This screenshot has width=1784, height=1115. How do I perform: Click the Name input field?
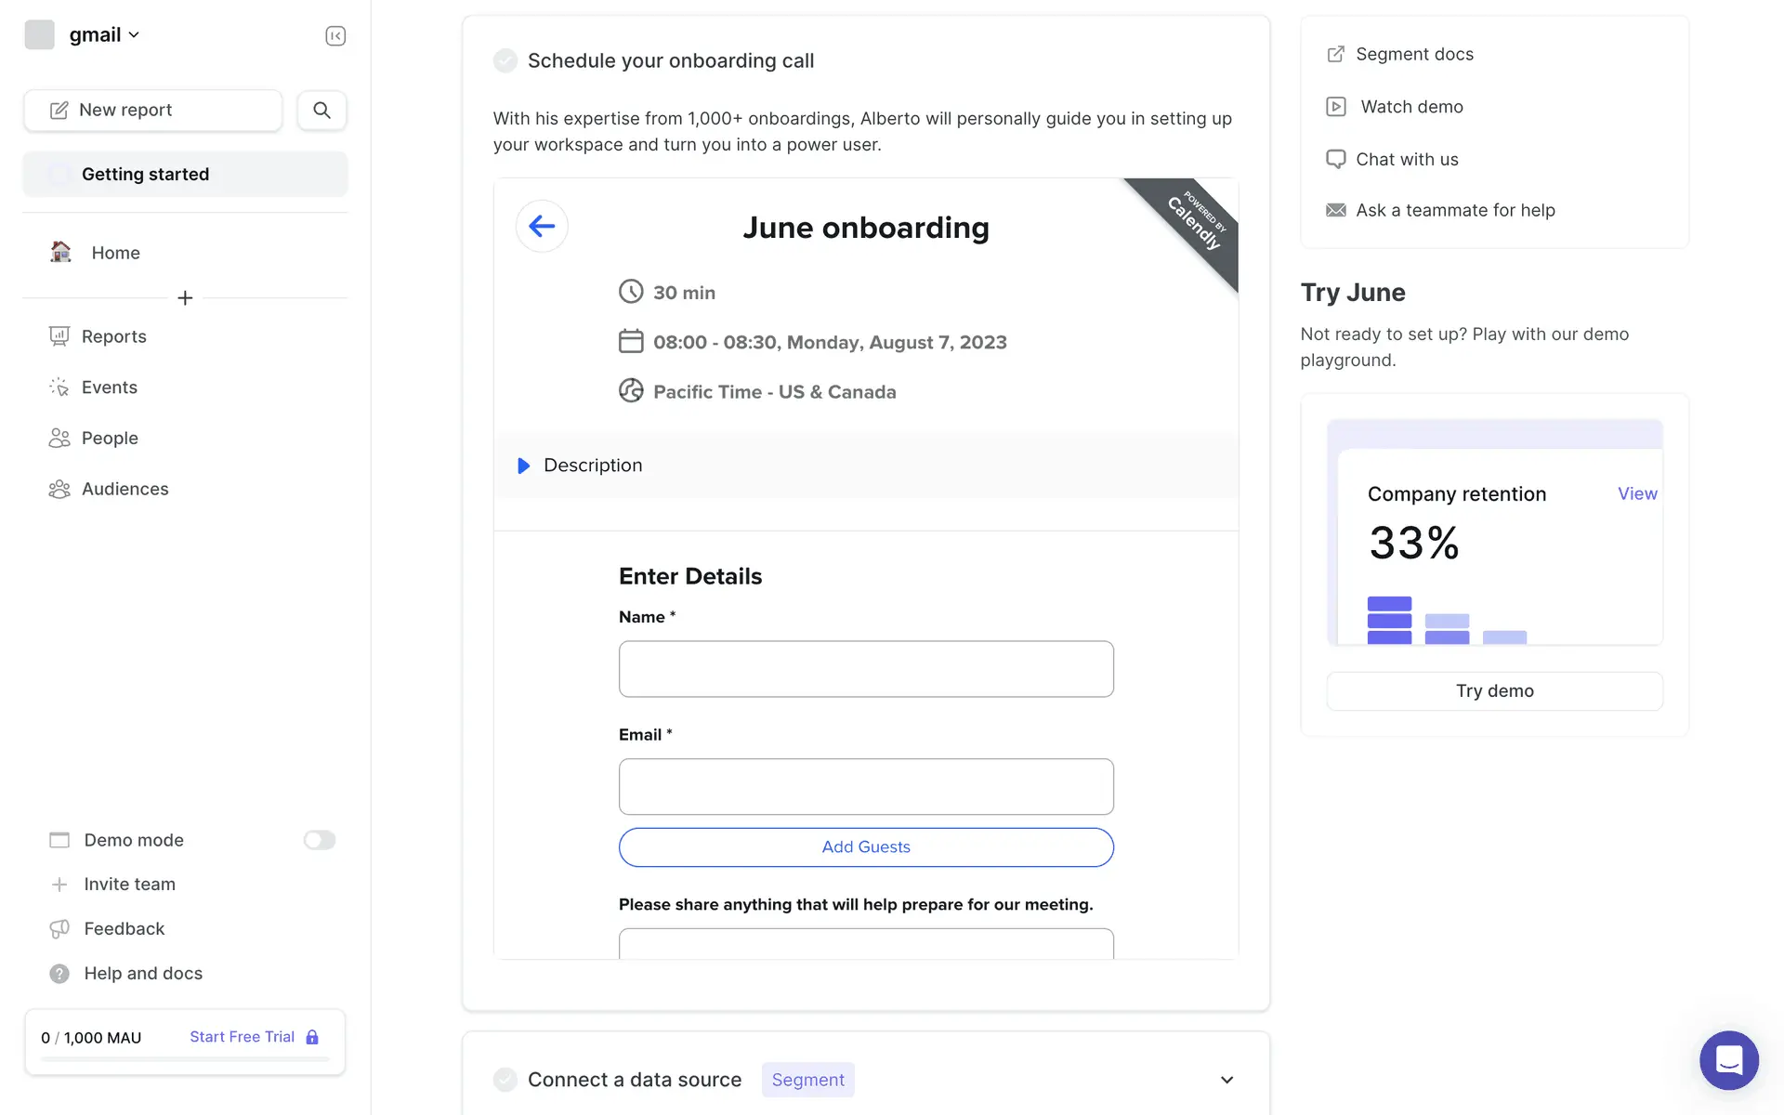(865, 669)
